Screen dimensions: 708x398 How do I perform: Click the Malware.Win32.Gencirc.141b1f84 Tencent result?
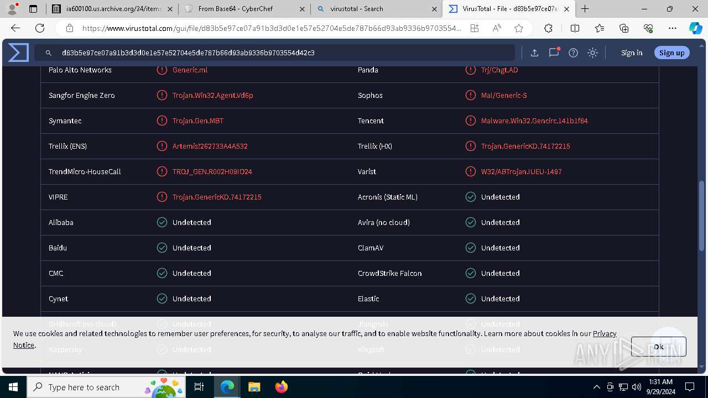coord(534,121)
